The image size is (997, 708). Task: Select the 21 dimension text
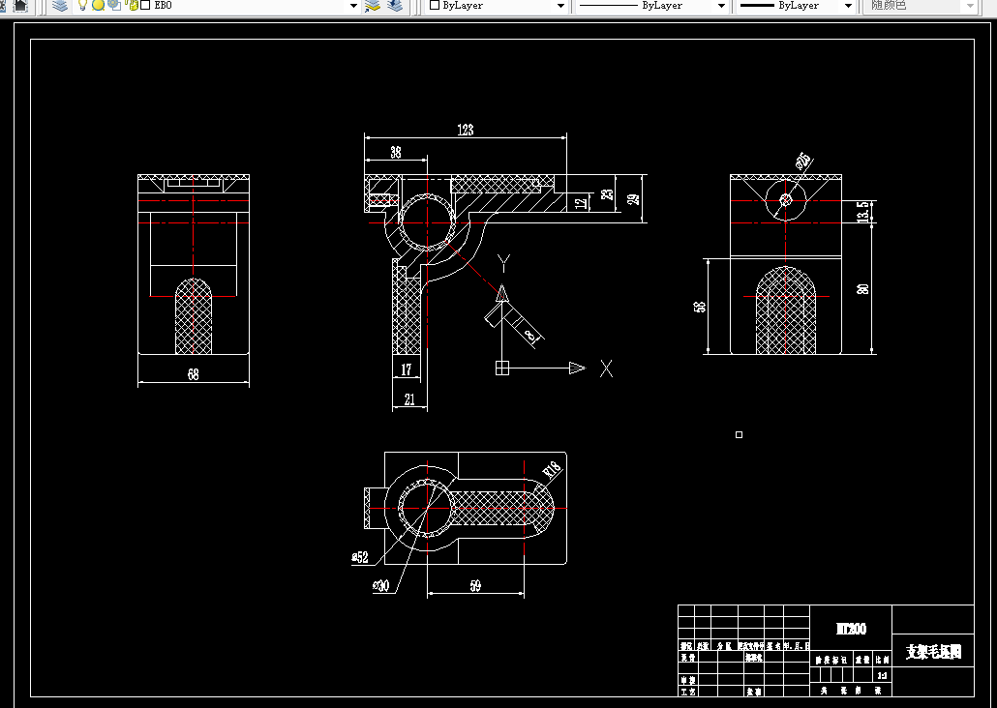click(409, 399)
